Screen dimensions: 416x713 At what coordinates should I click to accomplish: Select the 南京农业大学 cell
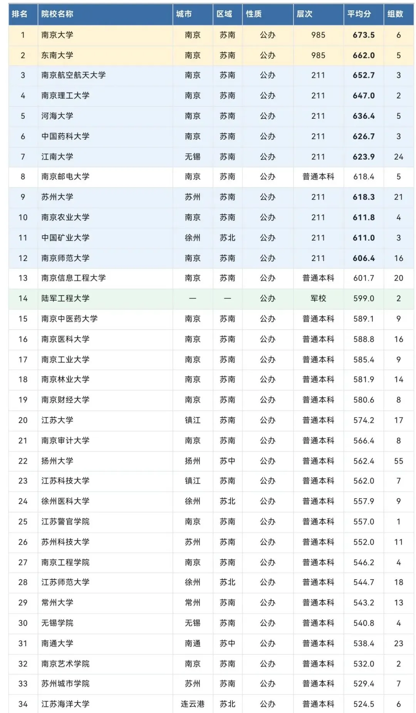pyautogui.click(x=105, y=218)
